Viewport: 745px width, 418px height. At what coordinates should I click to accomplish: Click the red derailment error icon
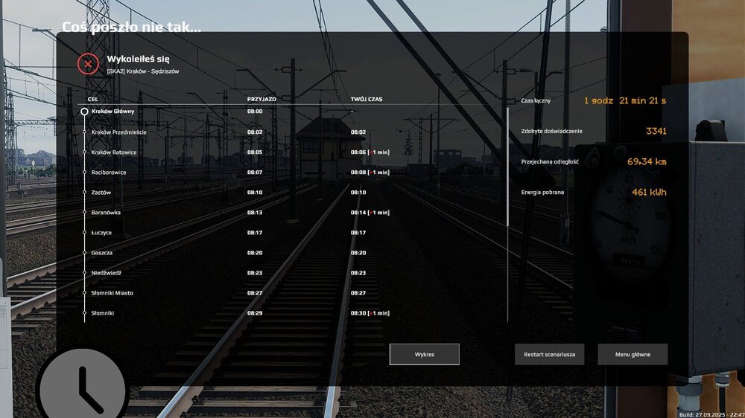pyautogui.click(x=88, y=64)
